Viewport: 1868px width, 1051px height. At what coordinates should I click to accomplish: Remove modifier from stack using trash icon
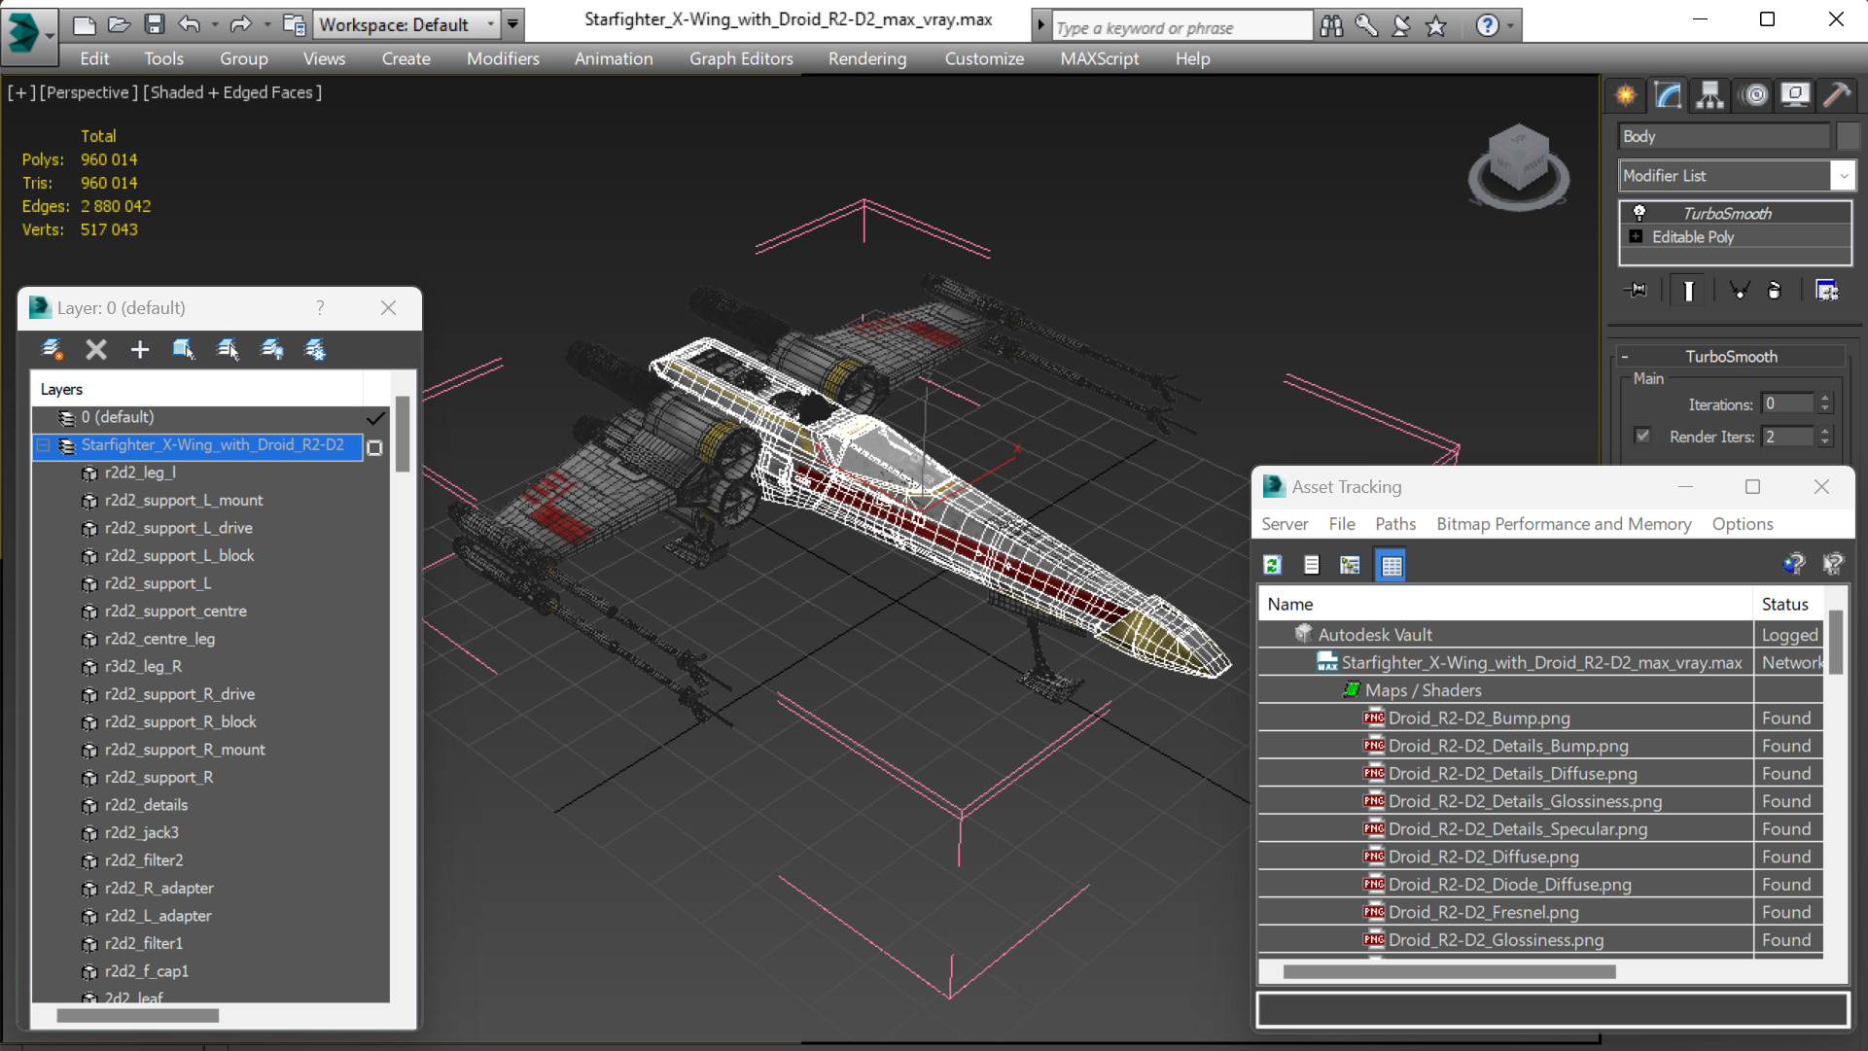[x=1775, y=291]
